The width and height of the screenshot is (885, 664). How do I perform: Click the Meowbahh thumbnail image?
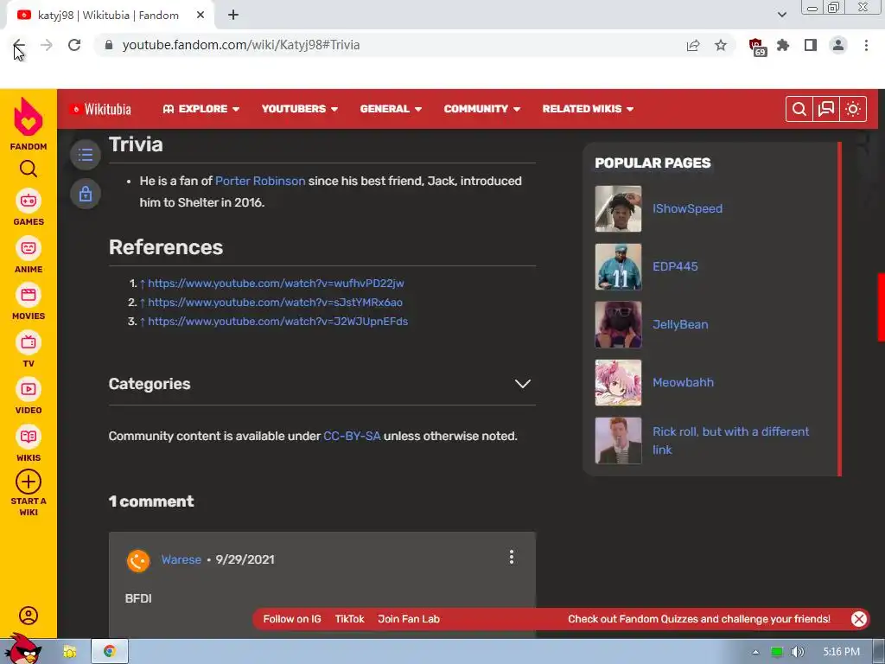pyautogui.click(x=618, y=383)
